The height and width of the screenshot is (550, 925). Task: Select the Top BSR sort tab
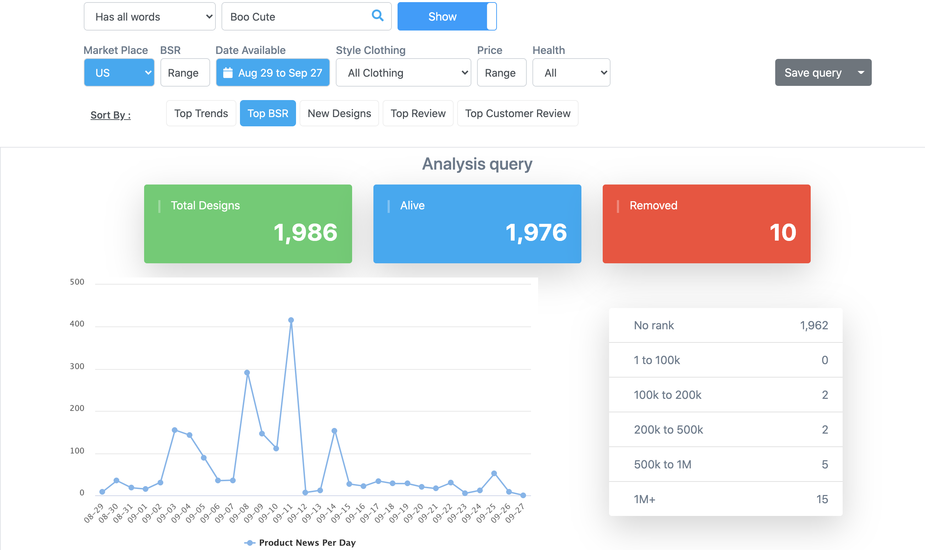coord(268,114)
